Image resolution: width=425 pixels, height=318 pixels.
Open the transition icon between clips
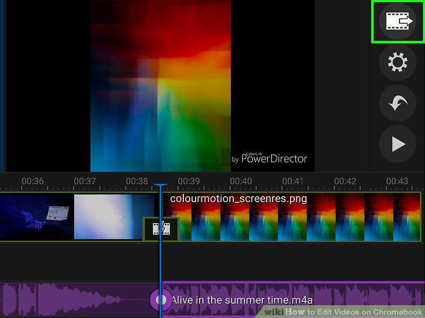[161, 229]
